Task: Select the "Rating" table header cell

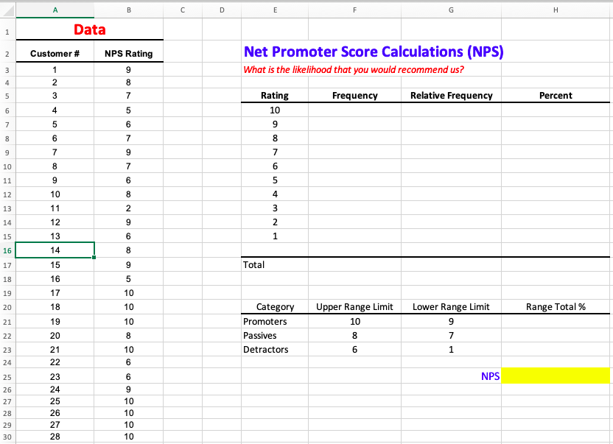Action: click(275, 95)
